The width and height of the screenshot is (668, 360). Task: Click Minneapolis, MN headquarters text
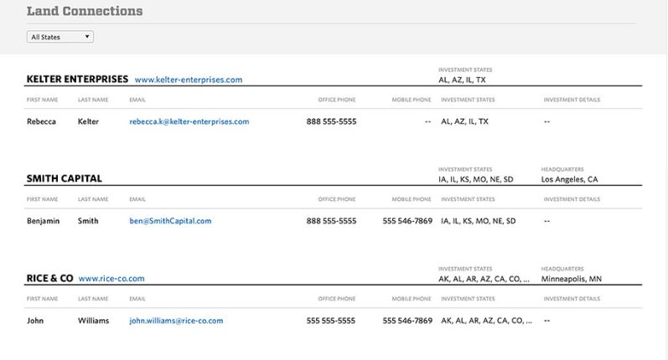(x=572, y=279)
